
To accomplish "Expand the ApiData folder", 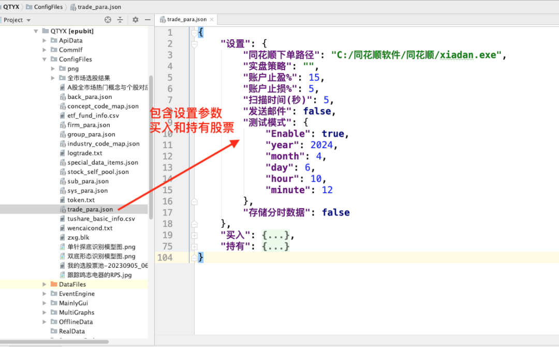I will point(44,40).
